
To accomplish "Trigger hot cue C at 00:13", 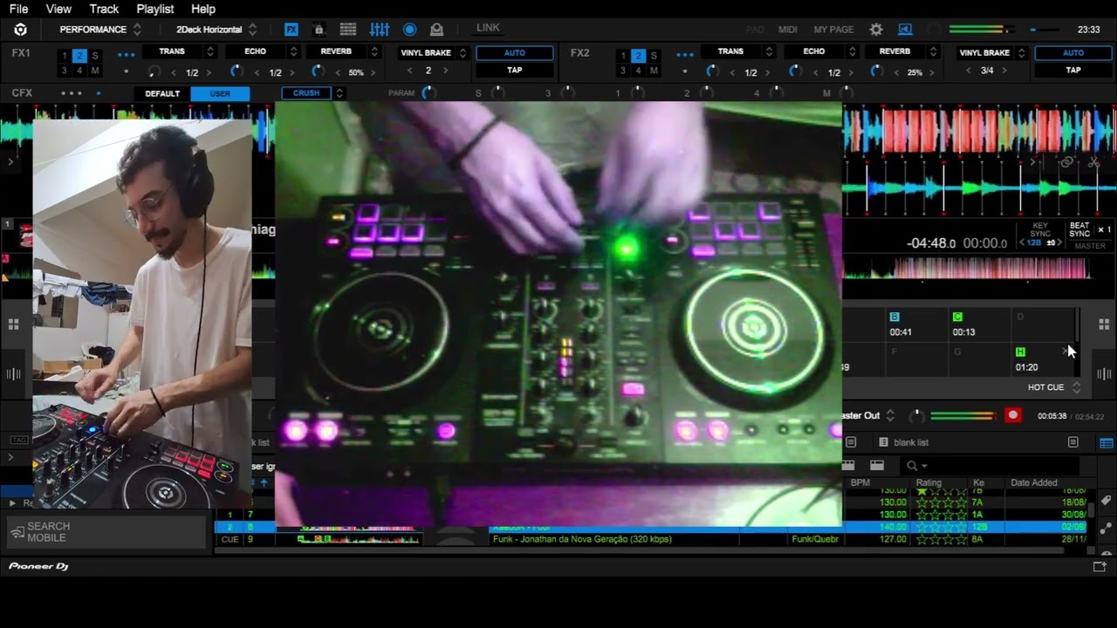I will click(982, 324).
